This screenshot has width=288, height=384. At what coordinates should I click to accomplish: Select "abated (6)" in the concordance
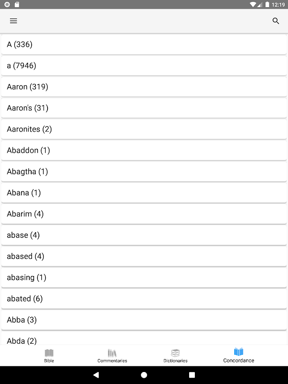coord(144,299)
